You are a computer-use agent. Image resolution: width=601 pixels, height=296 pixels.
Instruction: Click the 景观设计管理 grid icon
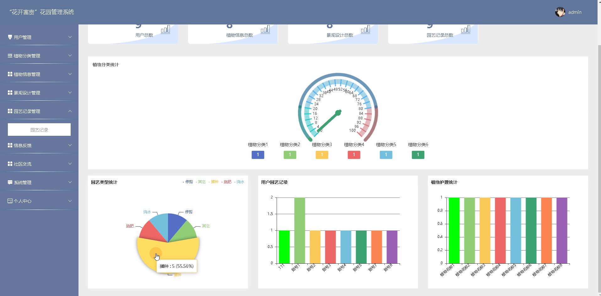pos(10,92)
